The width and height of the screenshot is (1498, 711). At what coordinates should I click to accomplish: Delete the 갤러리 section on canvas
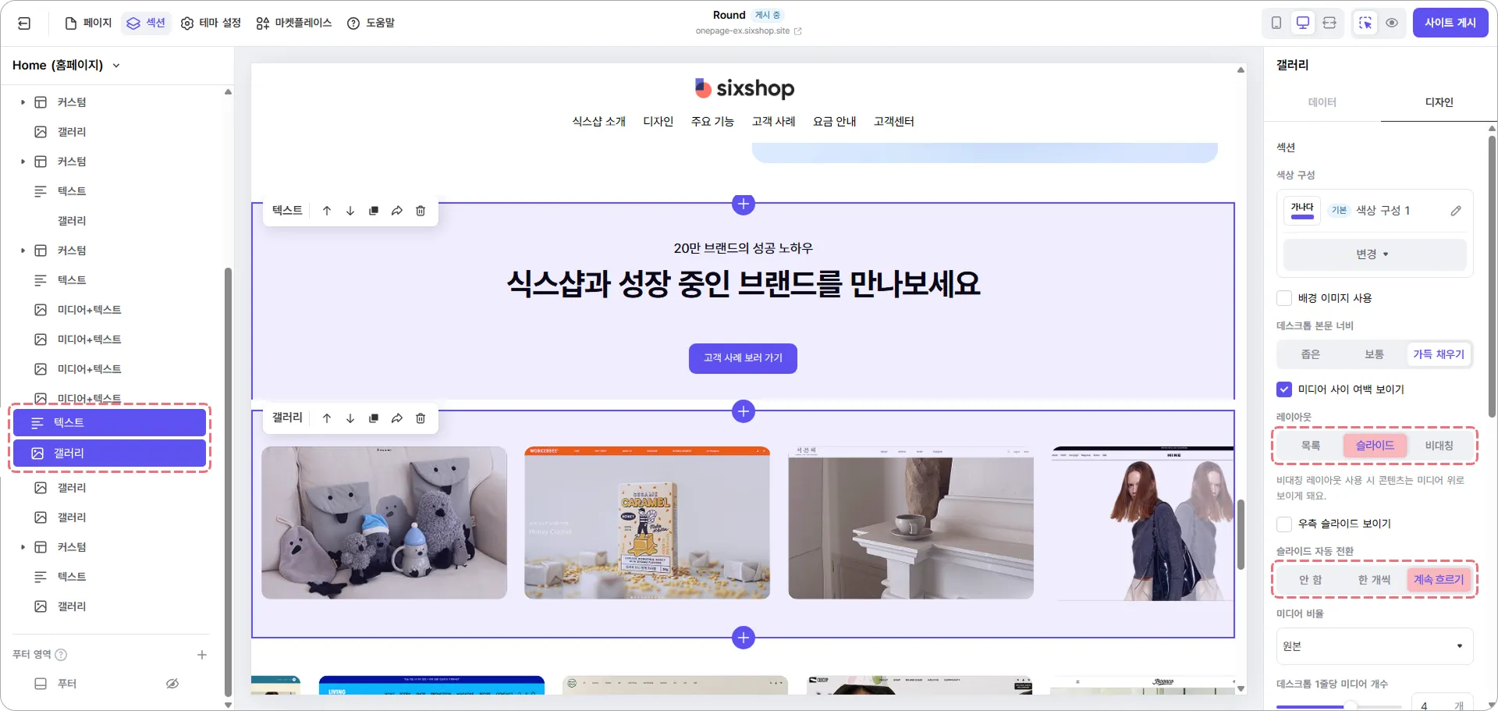click(x=421, y=418)
